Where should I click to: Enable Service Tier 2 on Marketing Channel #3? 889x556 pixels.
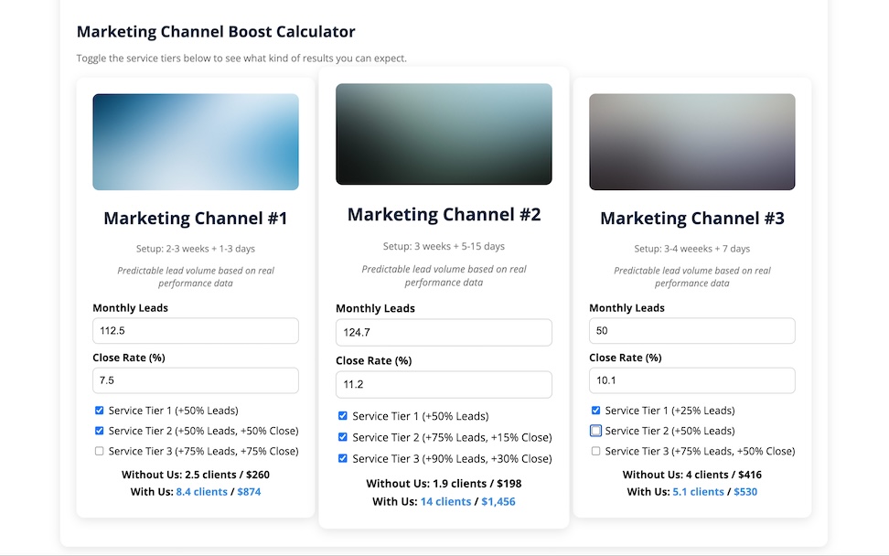point(595,431)
